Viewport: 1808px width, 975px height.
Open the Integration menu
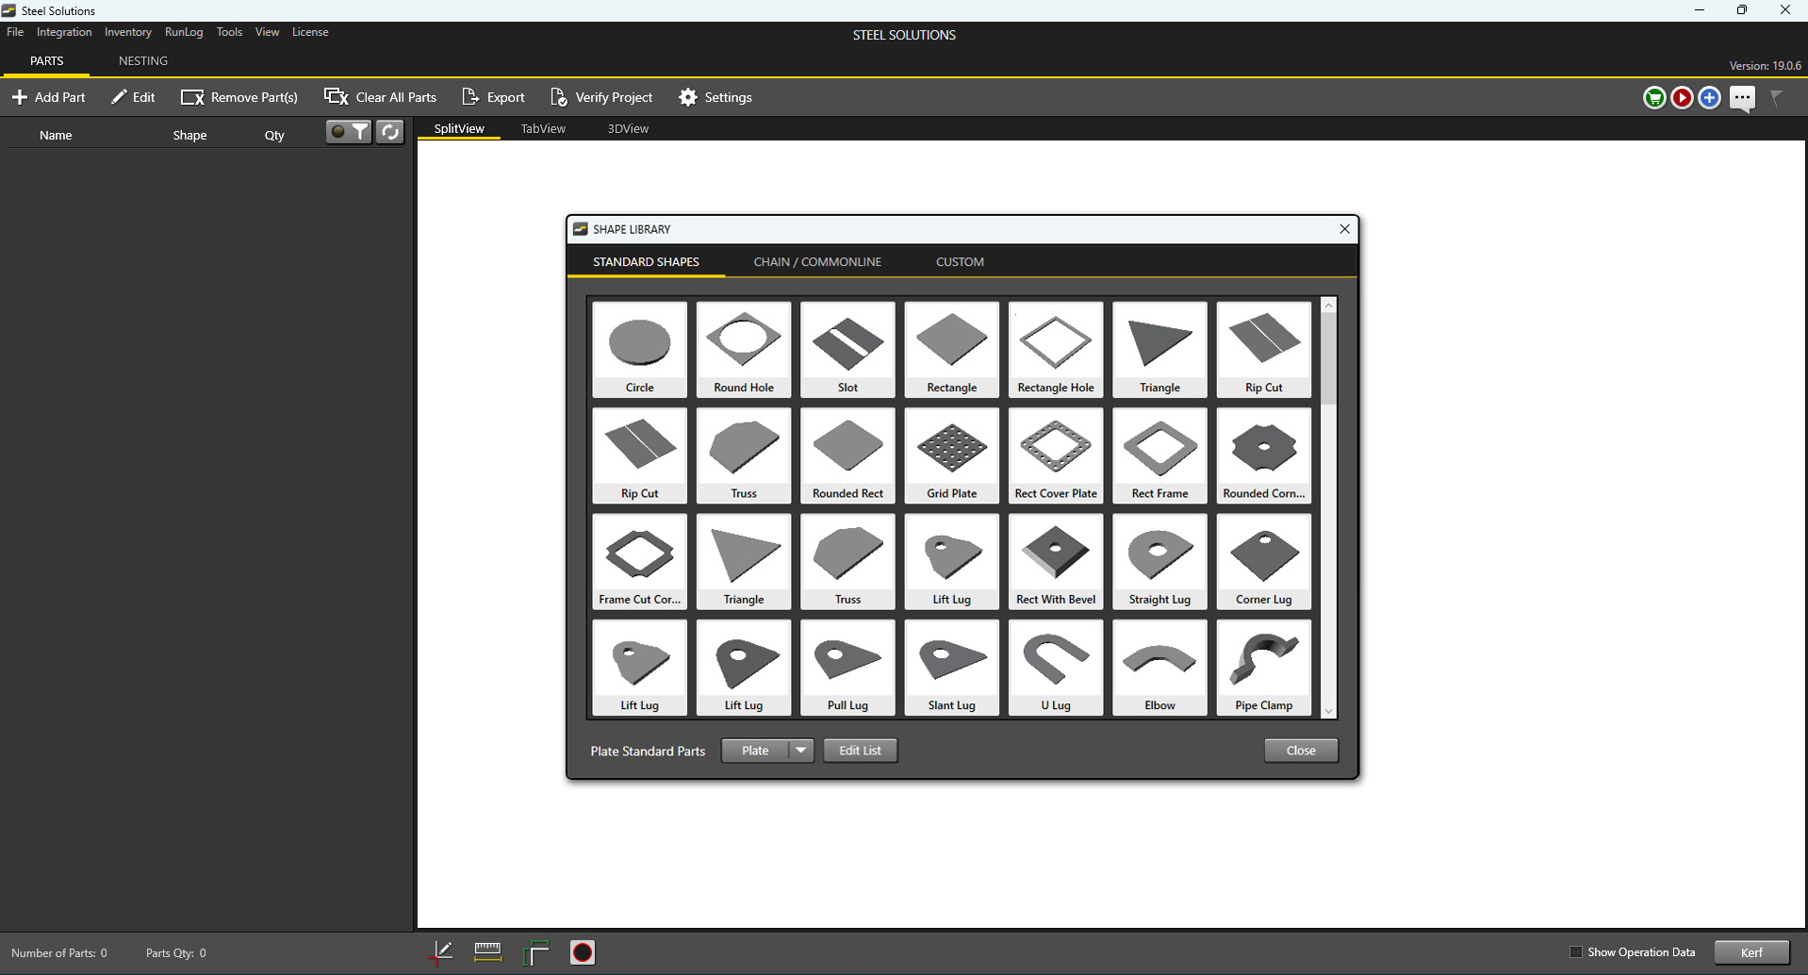coord(64,32)
